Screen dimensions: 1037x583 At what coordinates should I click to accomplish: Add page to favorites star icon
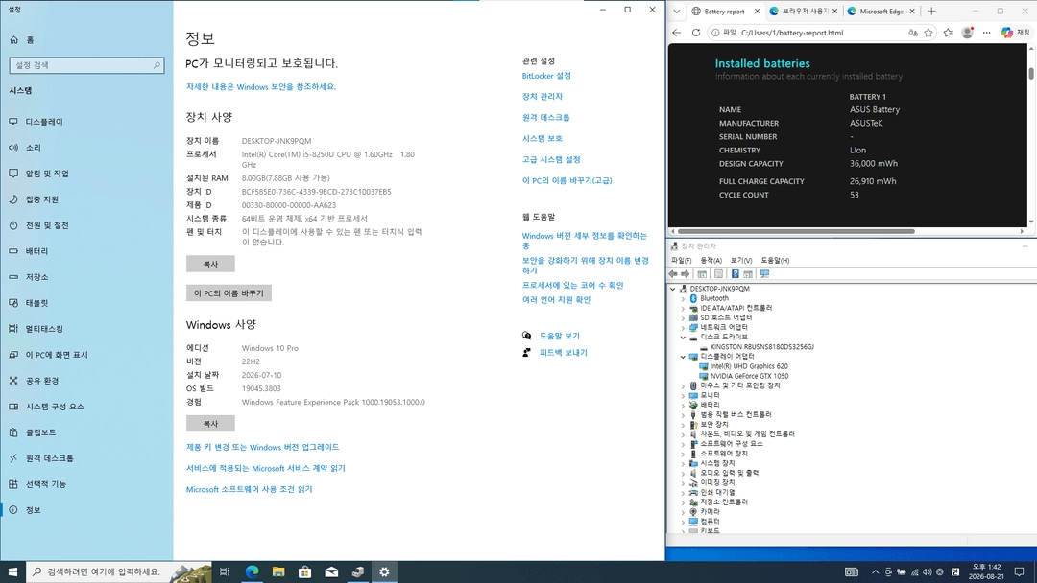coord(928,33)
